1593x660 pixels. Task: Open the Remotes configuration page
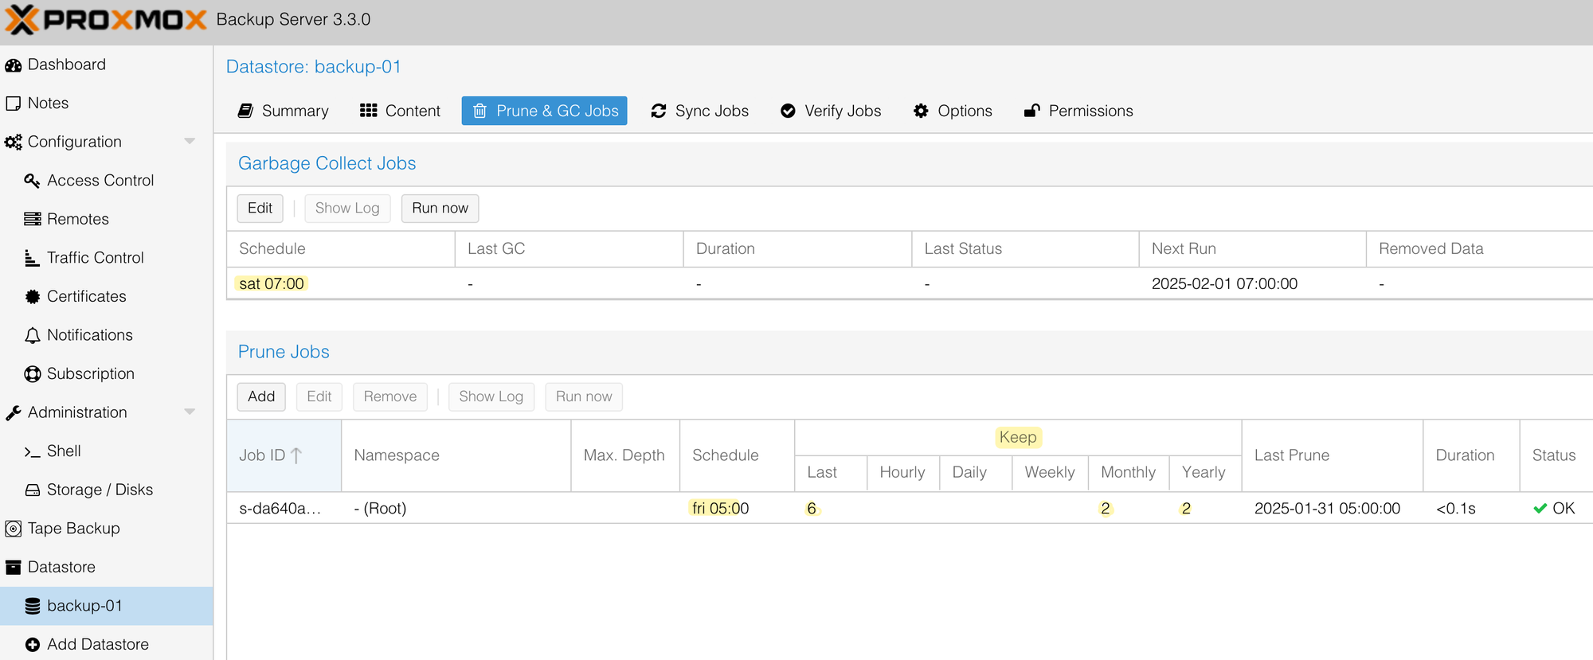[x=107, y=219]
